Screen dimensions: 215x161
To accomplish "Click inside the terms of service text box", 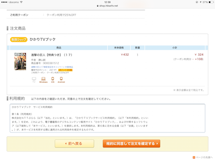I will point(107,118).
